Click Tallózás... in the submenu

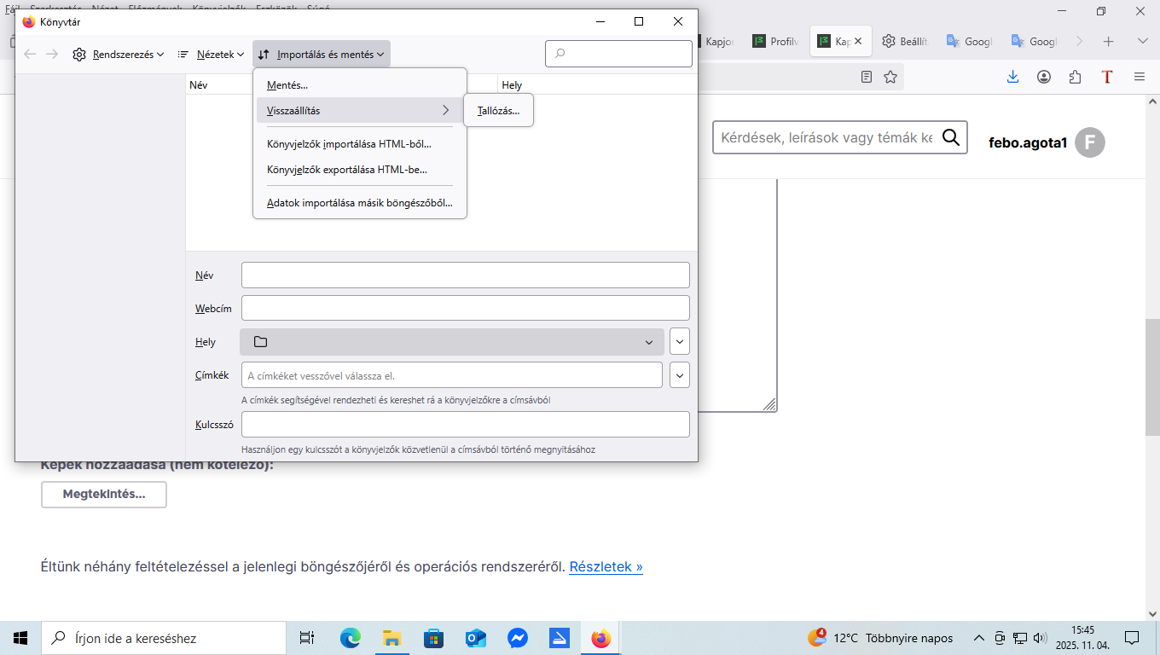[x=498, y=111]
